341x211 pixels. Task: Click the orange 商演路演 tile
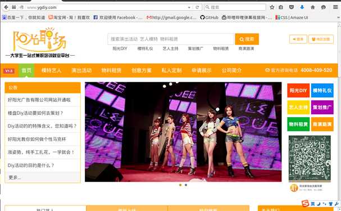[x=322, y=124]
